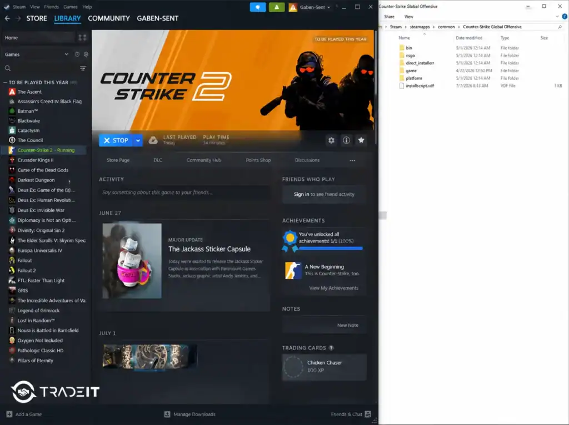Screen dimensions: 569x425
Task: Click the library search magnifier icon
Action: point(8,68)
